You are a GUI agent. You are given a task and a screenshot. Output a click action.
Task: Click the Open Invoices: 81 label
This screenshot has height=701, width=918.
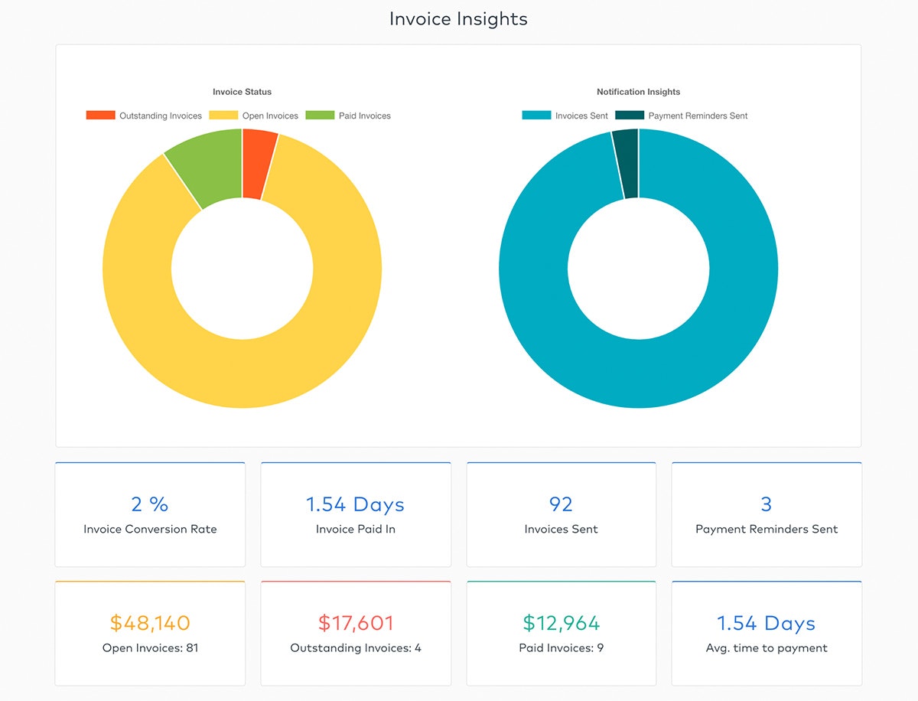point(150,647)
